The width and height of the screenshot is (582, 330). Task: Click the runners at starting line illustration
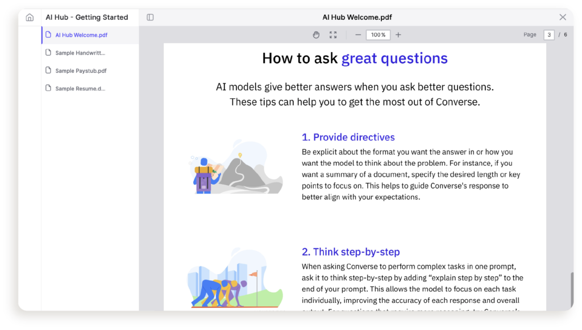point(236,279)
